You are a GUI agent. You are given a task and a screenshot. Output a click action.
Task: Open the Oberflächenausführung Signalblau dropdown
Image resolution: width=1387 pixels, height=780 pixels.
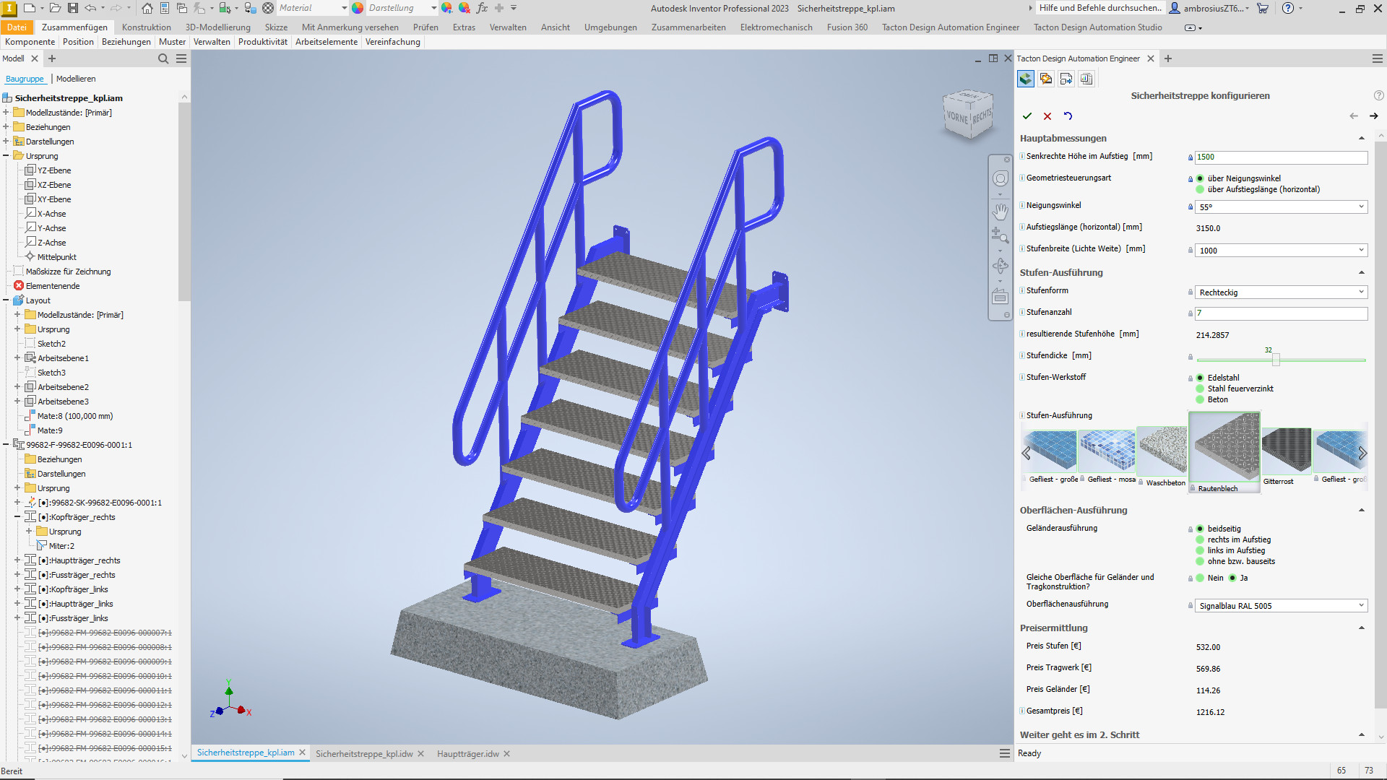1361,606
